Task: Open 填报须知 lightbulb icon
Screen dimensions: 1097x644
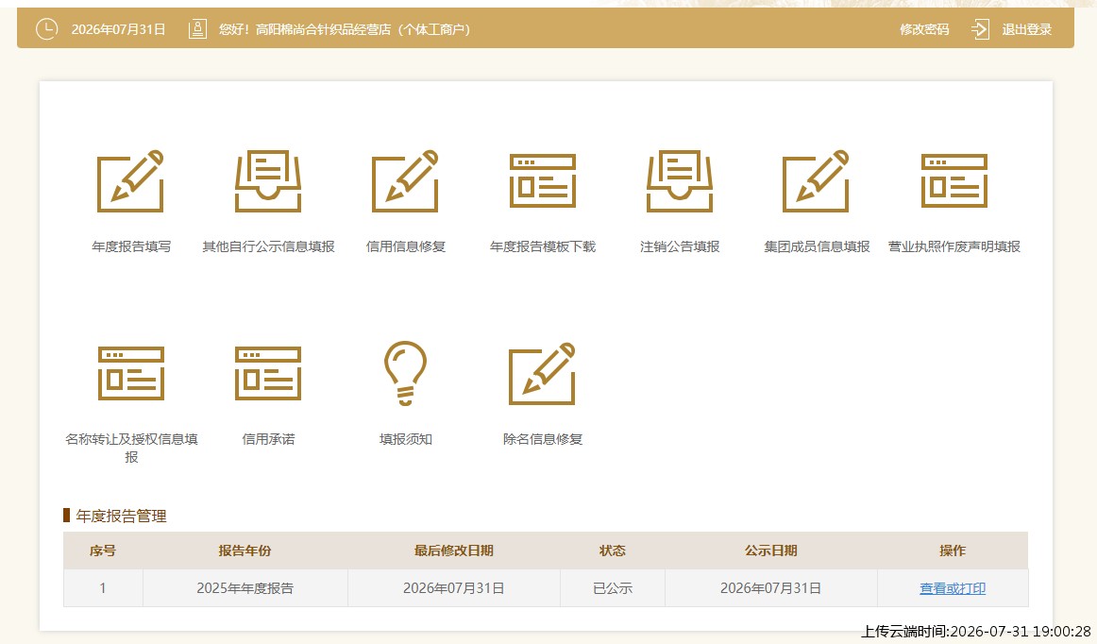Action: coord(405,373)
